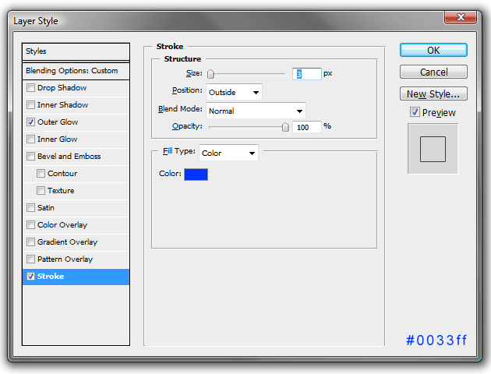Close the Layer Style dialog

tap(461, 17)
